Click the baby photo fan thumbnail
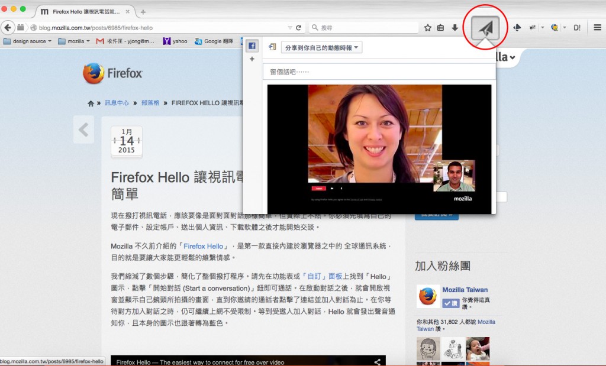606x366 pixels. coord(478,349)
